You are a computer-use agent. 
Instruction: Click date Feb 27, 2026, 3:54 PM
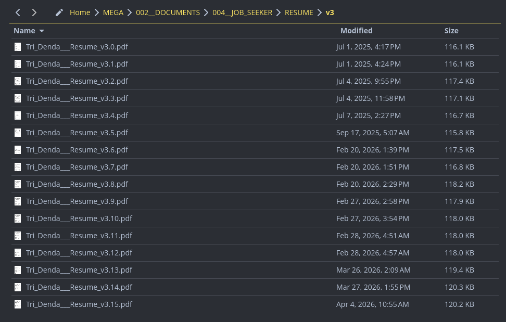373,218
